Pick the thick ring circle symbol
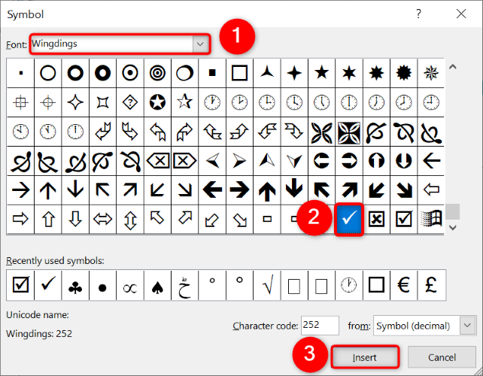 pyautogui.click(x=75, y=73)
